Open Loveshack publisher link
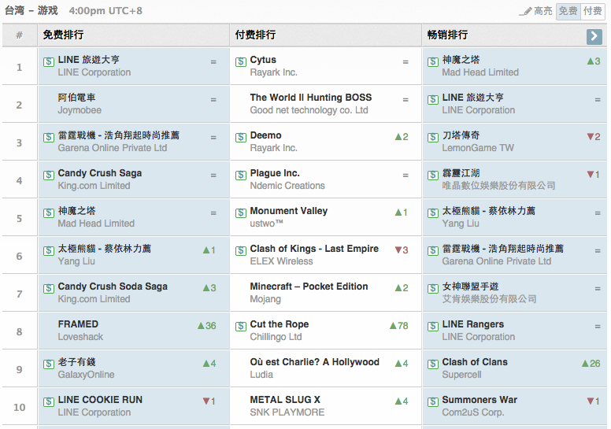611x429 pixels. [x=80, y=337]
